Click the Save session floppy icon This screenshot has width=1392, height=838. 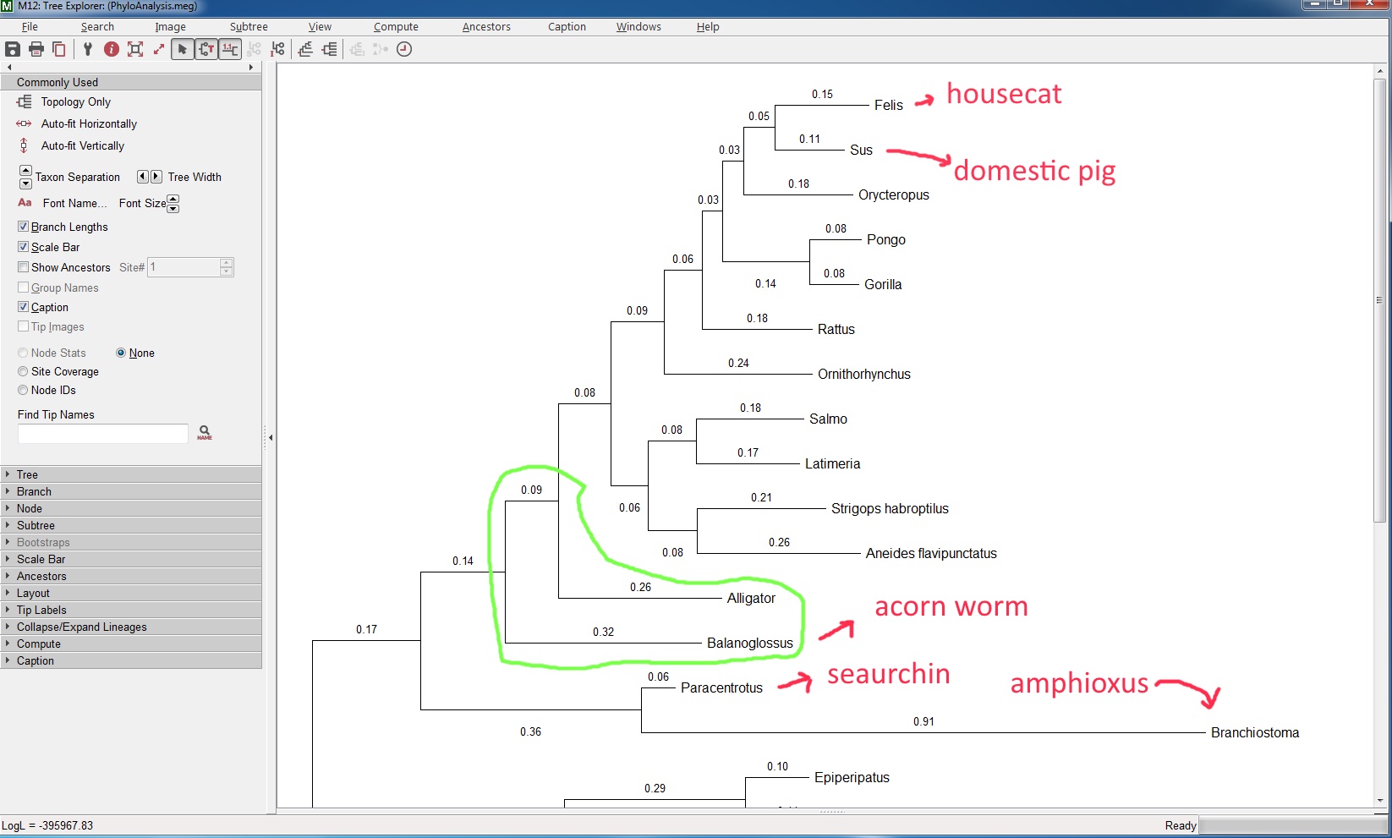click(x=13, y=49)
